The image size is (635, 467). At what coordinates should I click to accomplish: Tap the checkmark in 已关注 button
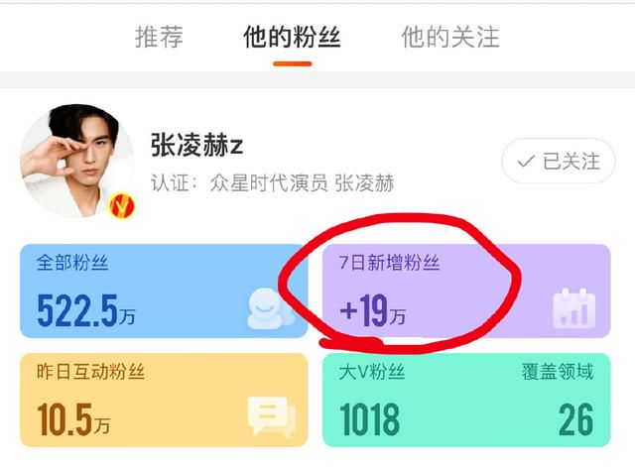tap(526, 162)
